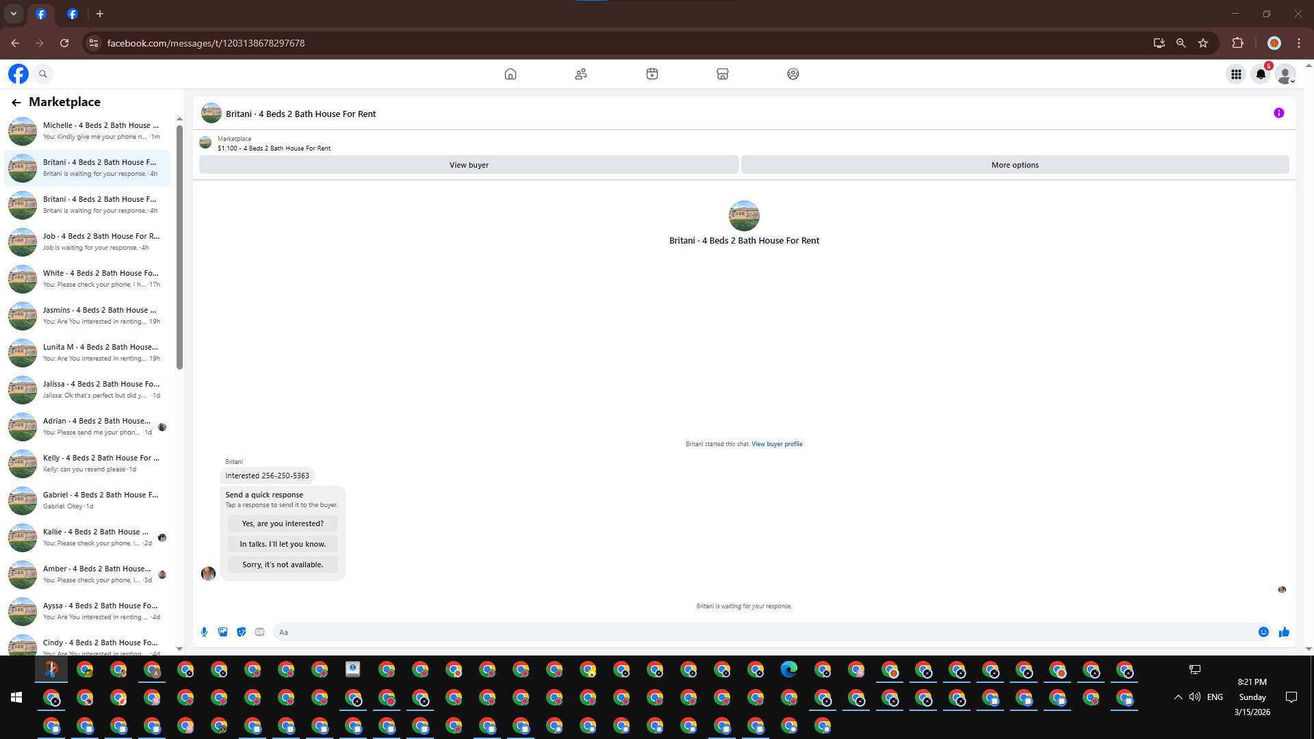This screenshot has height=739, width=1314.
Task: Send quick reply 'In talks. I'll let you know.'
Action: pyautogui.click(x=283, y=544)
